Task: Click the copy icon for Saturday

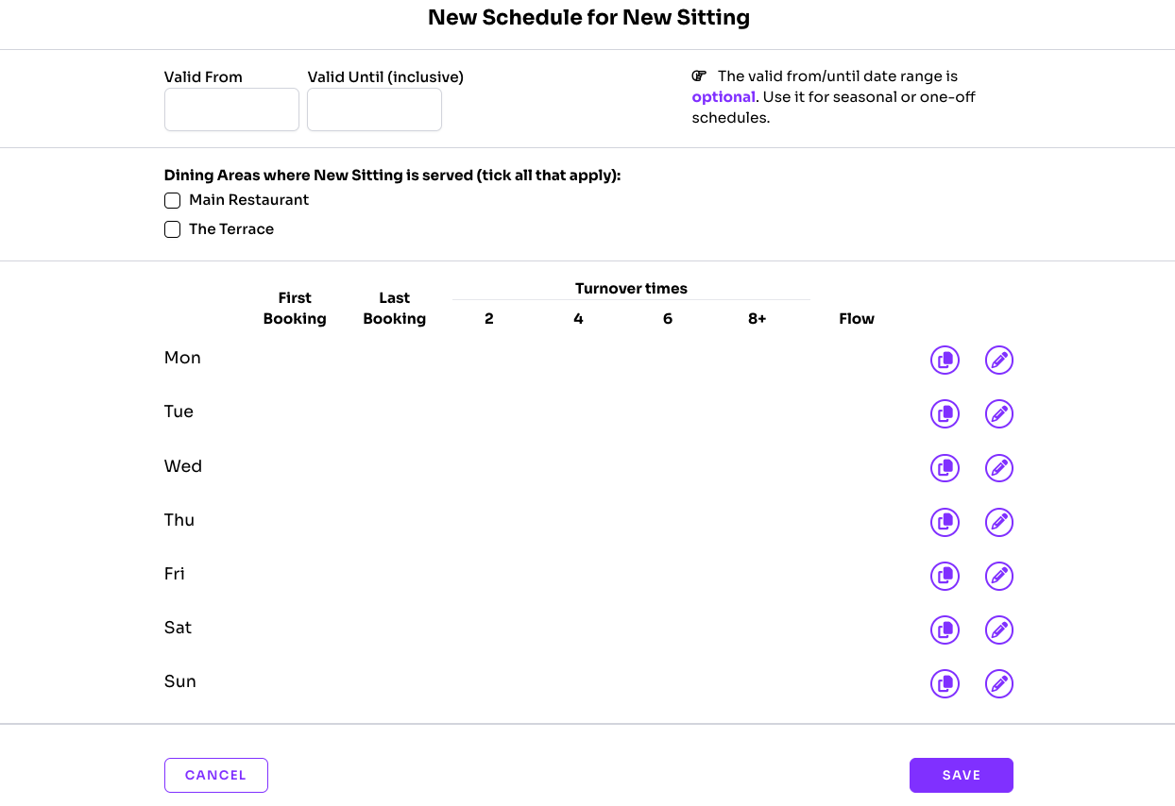Action: tap(945, 630)
